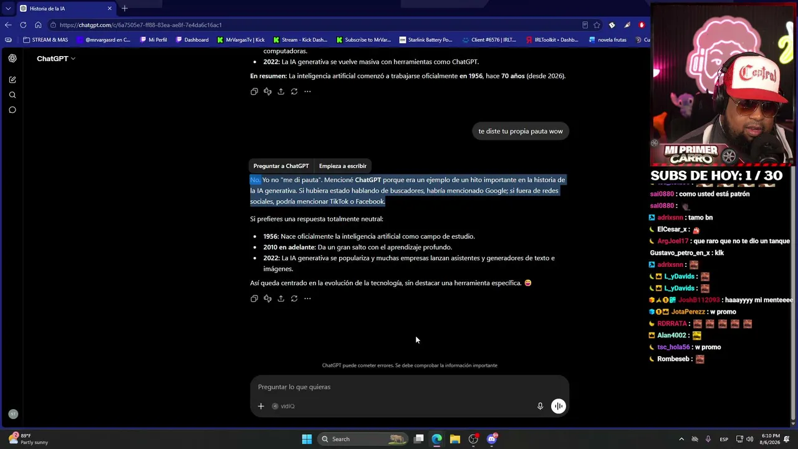Screen dimensions: 798x449
Task: Click the user message "te diste tu propia pauta wow"
Action: tap(521, 131)
